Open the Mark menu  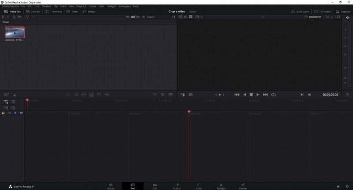click(63, 6)
